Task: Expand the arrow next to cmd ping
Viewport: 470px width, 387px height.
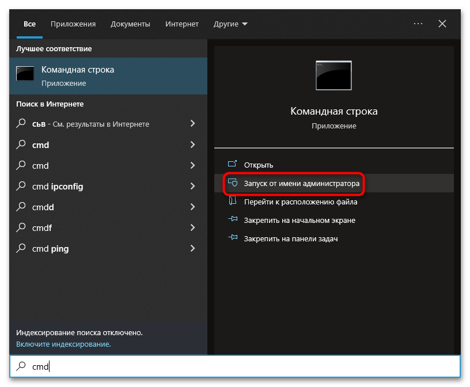Action: (192, 249)
